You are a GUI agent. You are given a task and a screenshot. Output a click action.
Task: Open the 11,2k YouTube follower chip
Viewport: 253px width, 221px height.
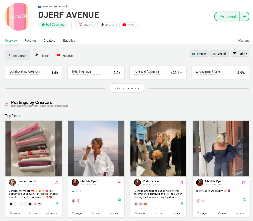[128, 25]
